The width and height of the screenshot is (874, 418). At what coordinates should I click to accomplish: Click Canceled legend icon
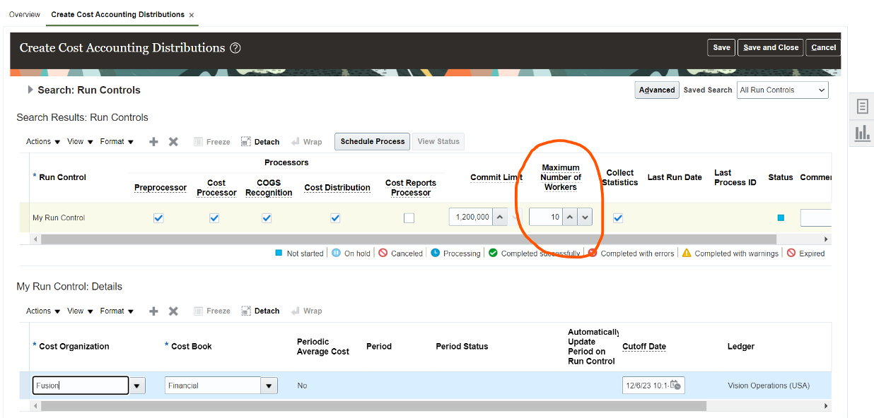point(383,253)
